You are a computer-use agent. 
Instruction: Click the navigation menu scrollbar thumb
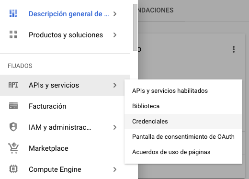[x=135, y=27]
